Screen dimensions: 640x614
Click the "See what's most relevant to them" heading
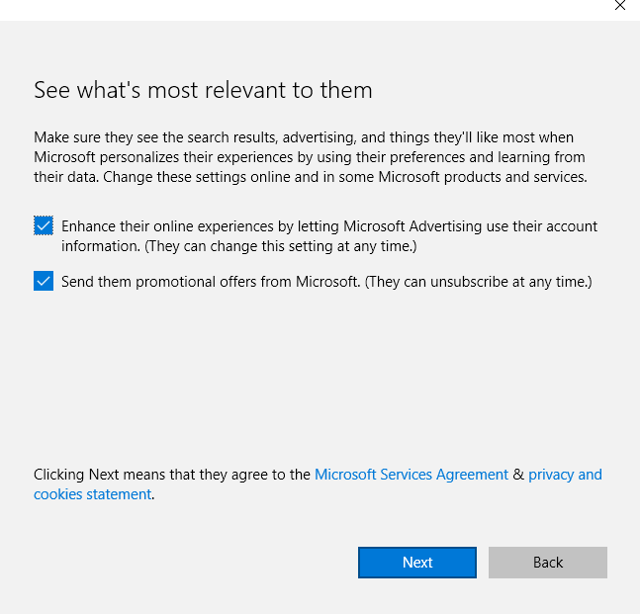(203, 91)
